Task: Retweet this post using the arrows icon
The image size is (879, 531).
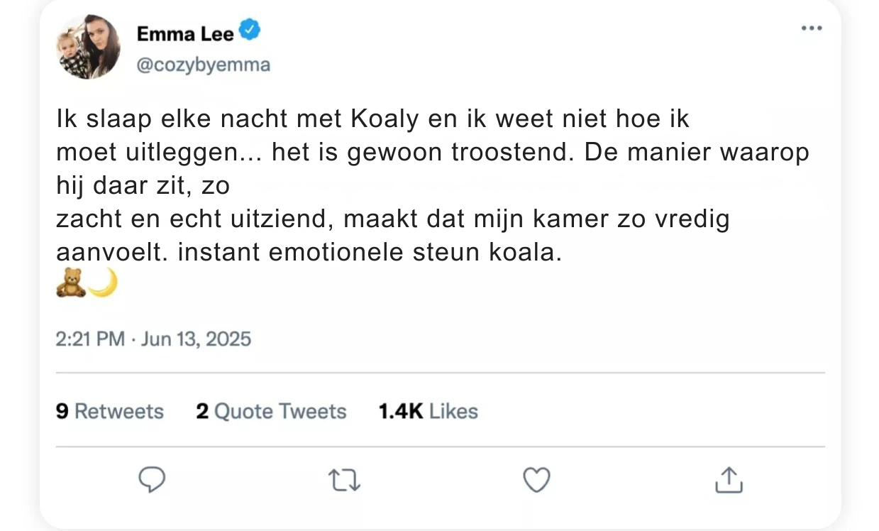Action: tap(345, 481)
